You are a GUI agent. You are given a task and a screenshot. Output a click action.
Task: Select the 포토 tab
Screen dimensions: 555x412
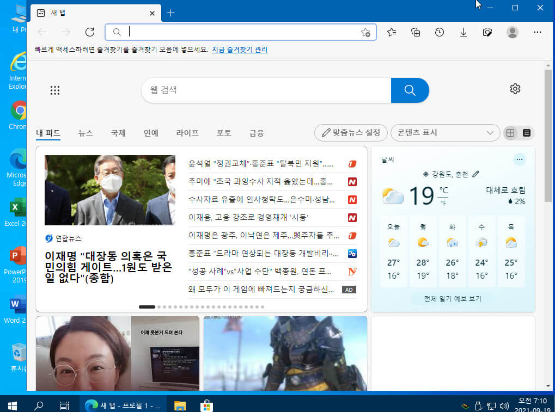point(224,133)
